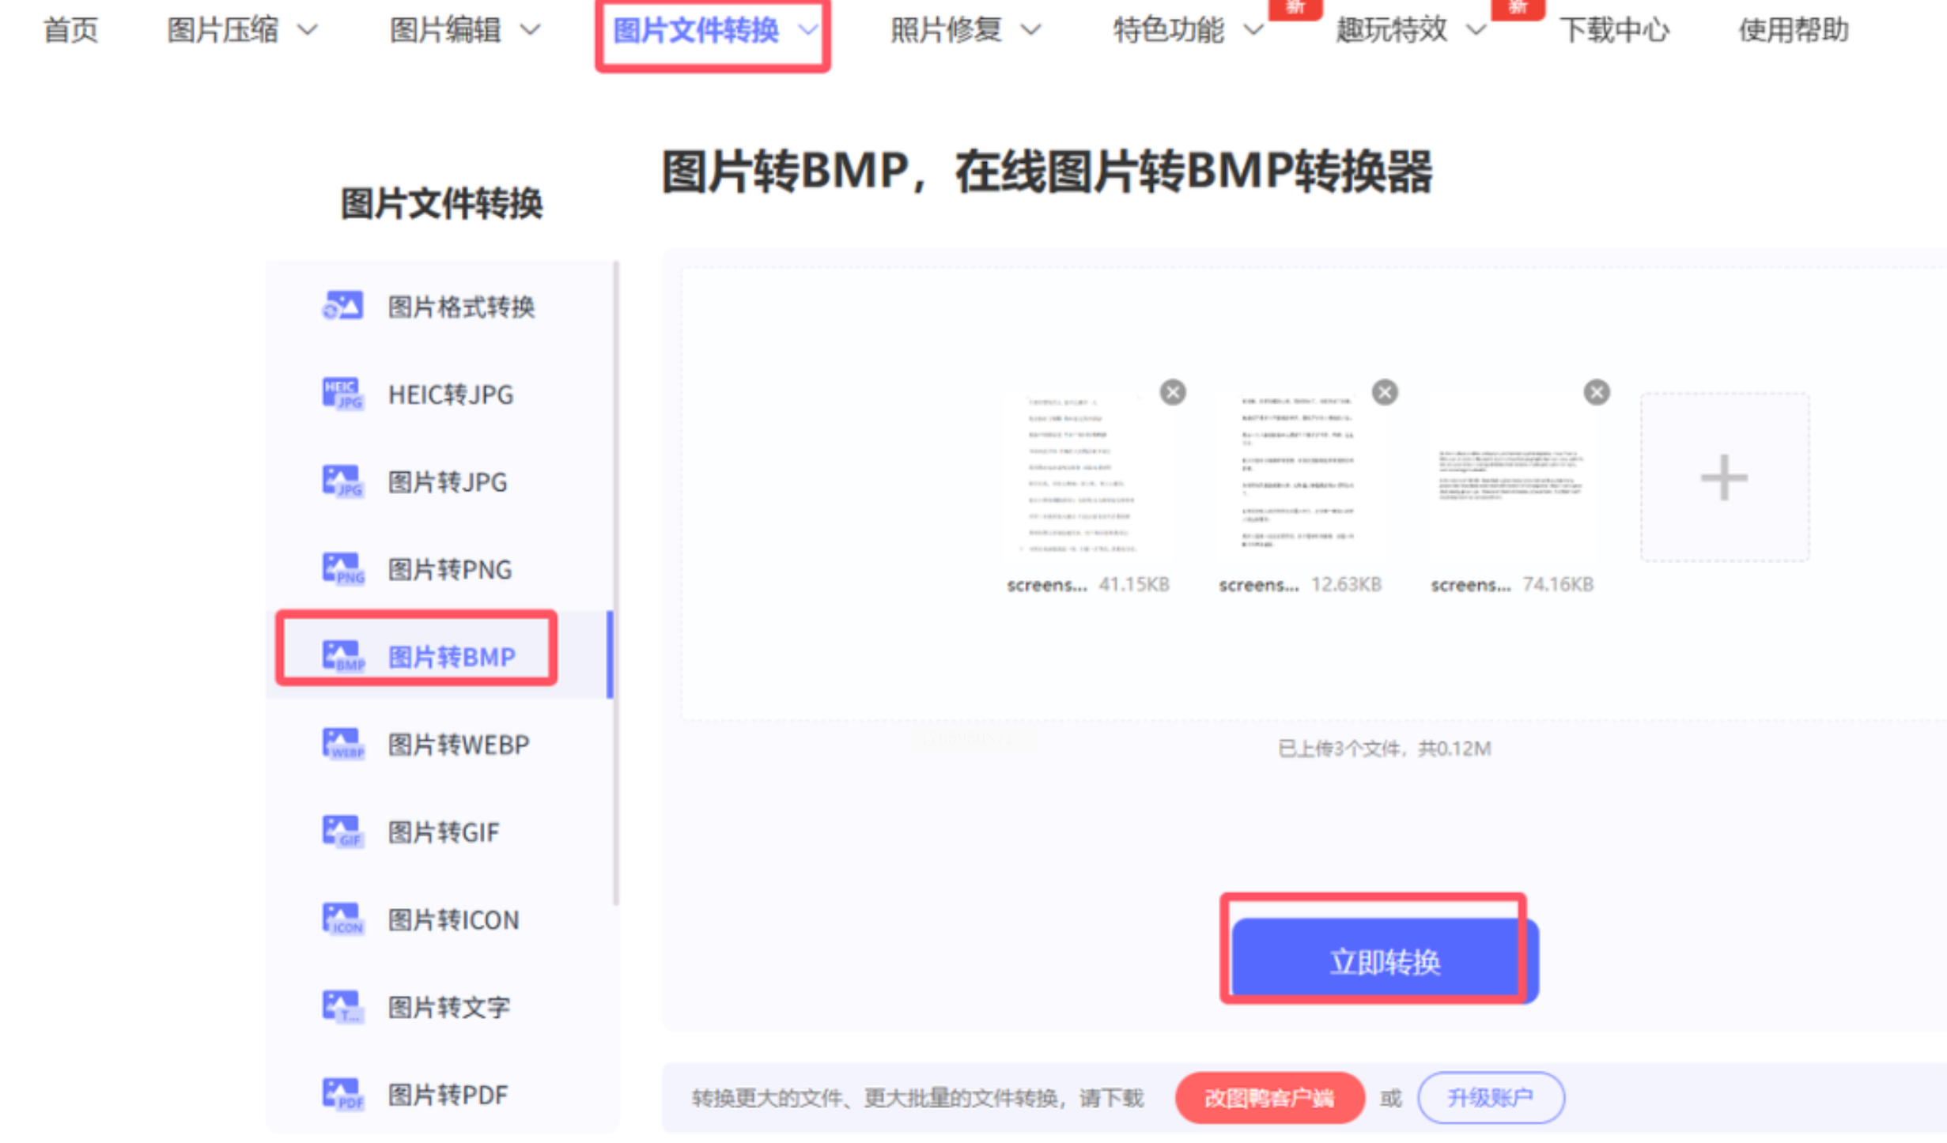Expand the 图片编辑 dropdown menu

pos(464,30)
